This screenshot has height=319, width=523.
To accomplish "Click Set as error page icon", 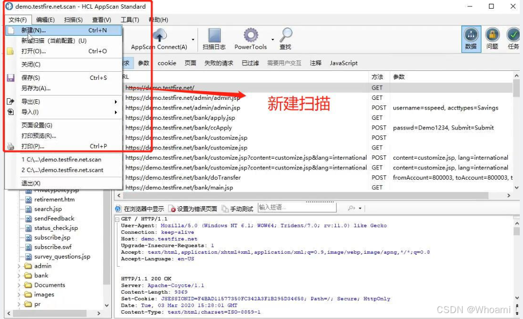I will (172, 209).
